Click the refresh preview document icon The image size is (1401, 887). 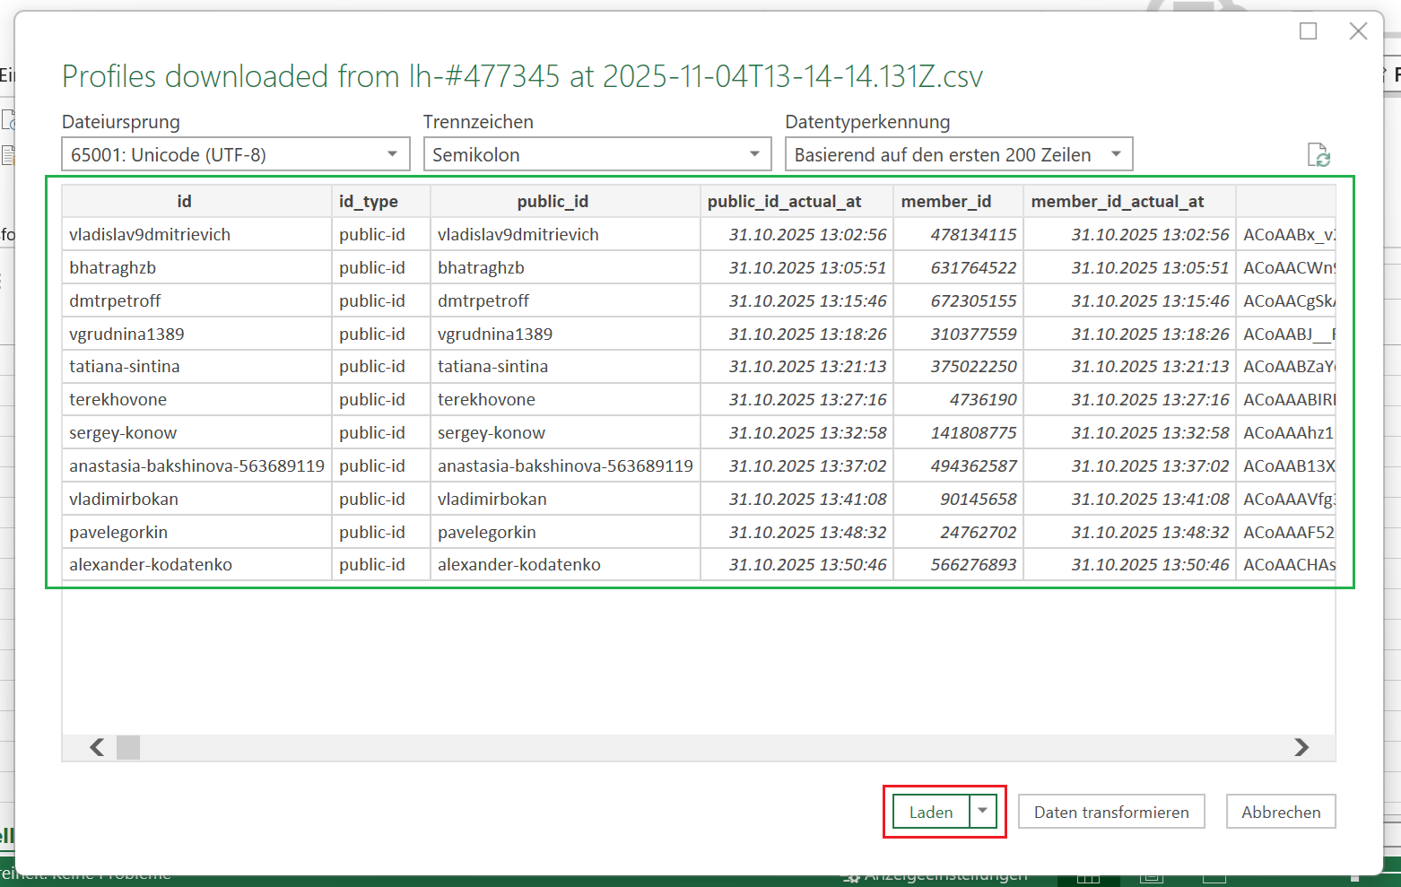pos(1318,155)
